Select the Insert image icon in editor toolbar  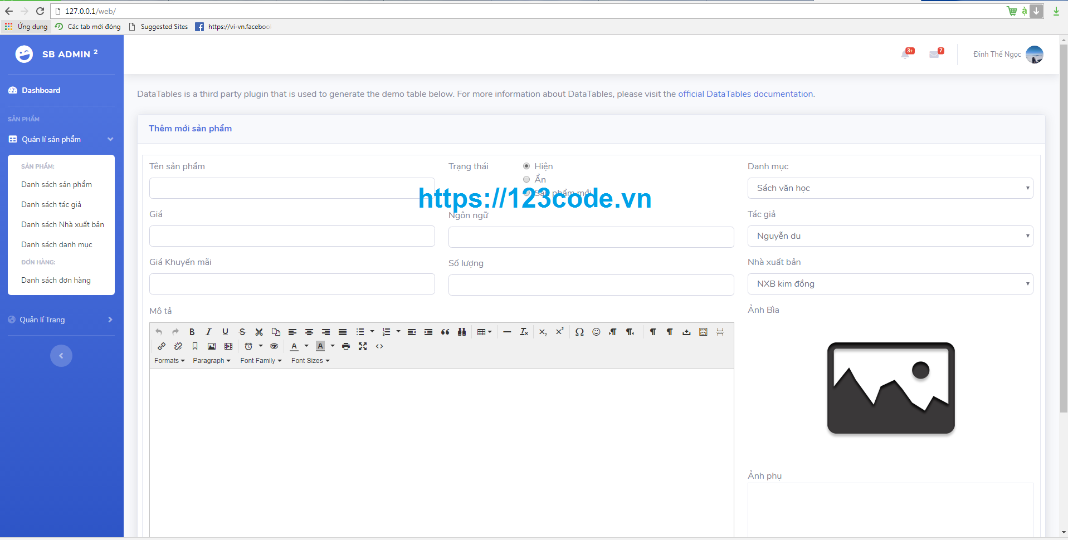coord(211,346)
